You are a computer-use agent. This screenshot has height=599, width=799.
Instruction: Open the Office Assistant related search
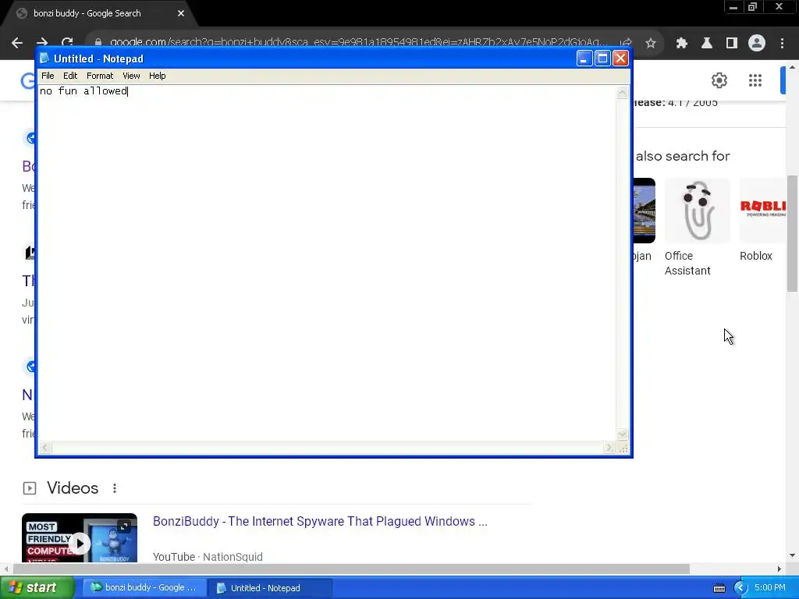tap(687, 263)
